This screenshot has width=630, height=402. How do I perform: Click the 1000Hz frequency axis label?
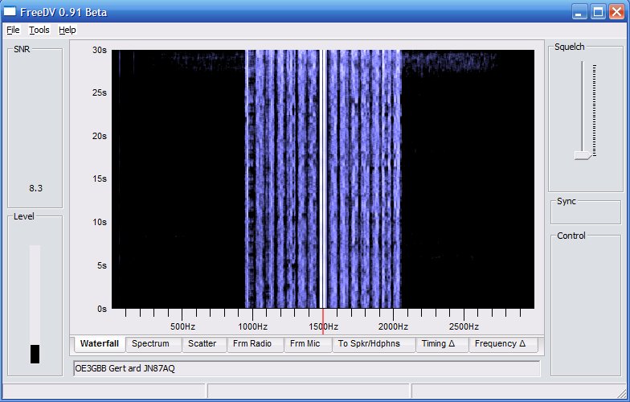pyautogui.click(x=252, y=326)
